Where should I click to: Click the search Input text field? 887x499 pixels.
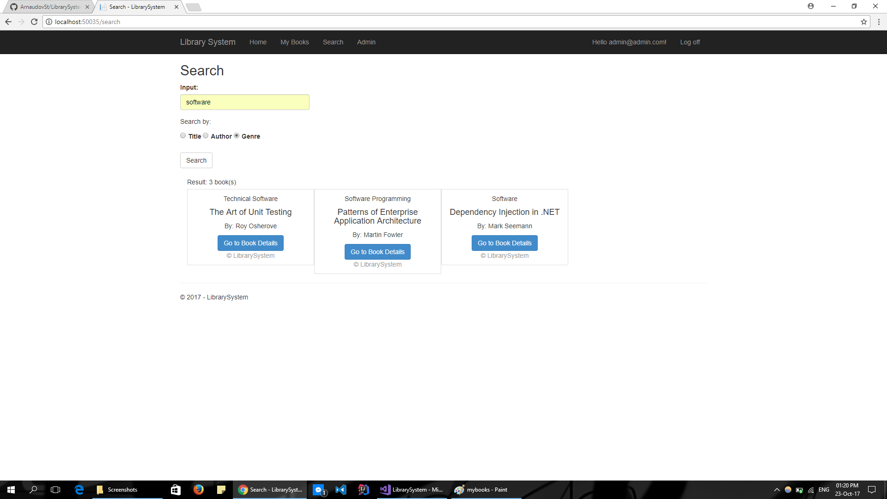(x=244, y=102)
